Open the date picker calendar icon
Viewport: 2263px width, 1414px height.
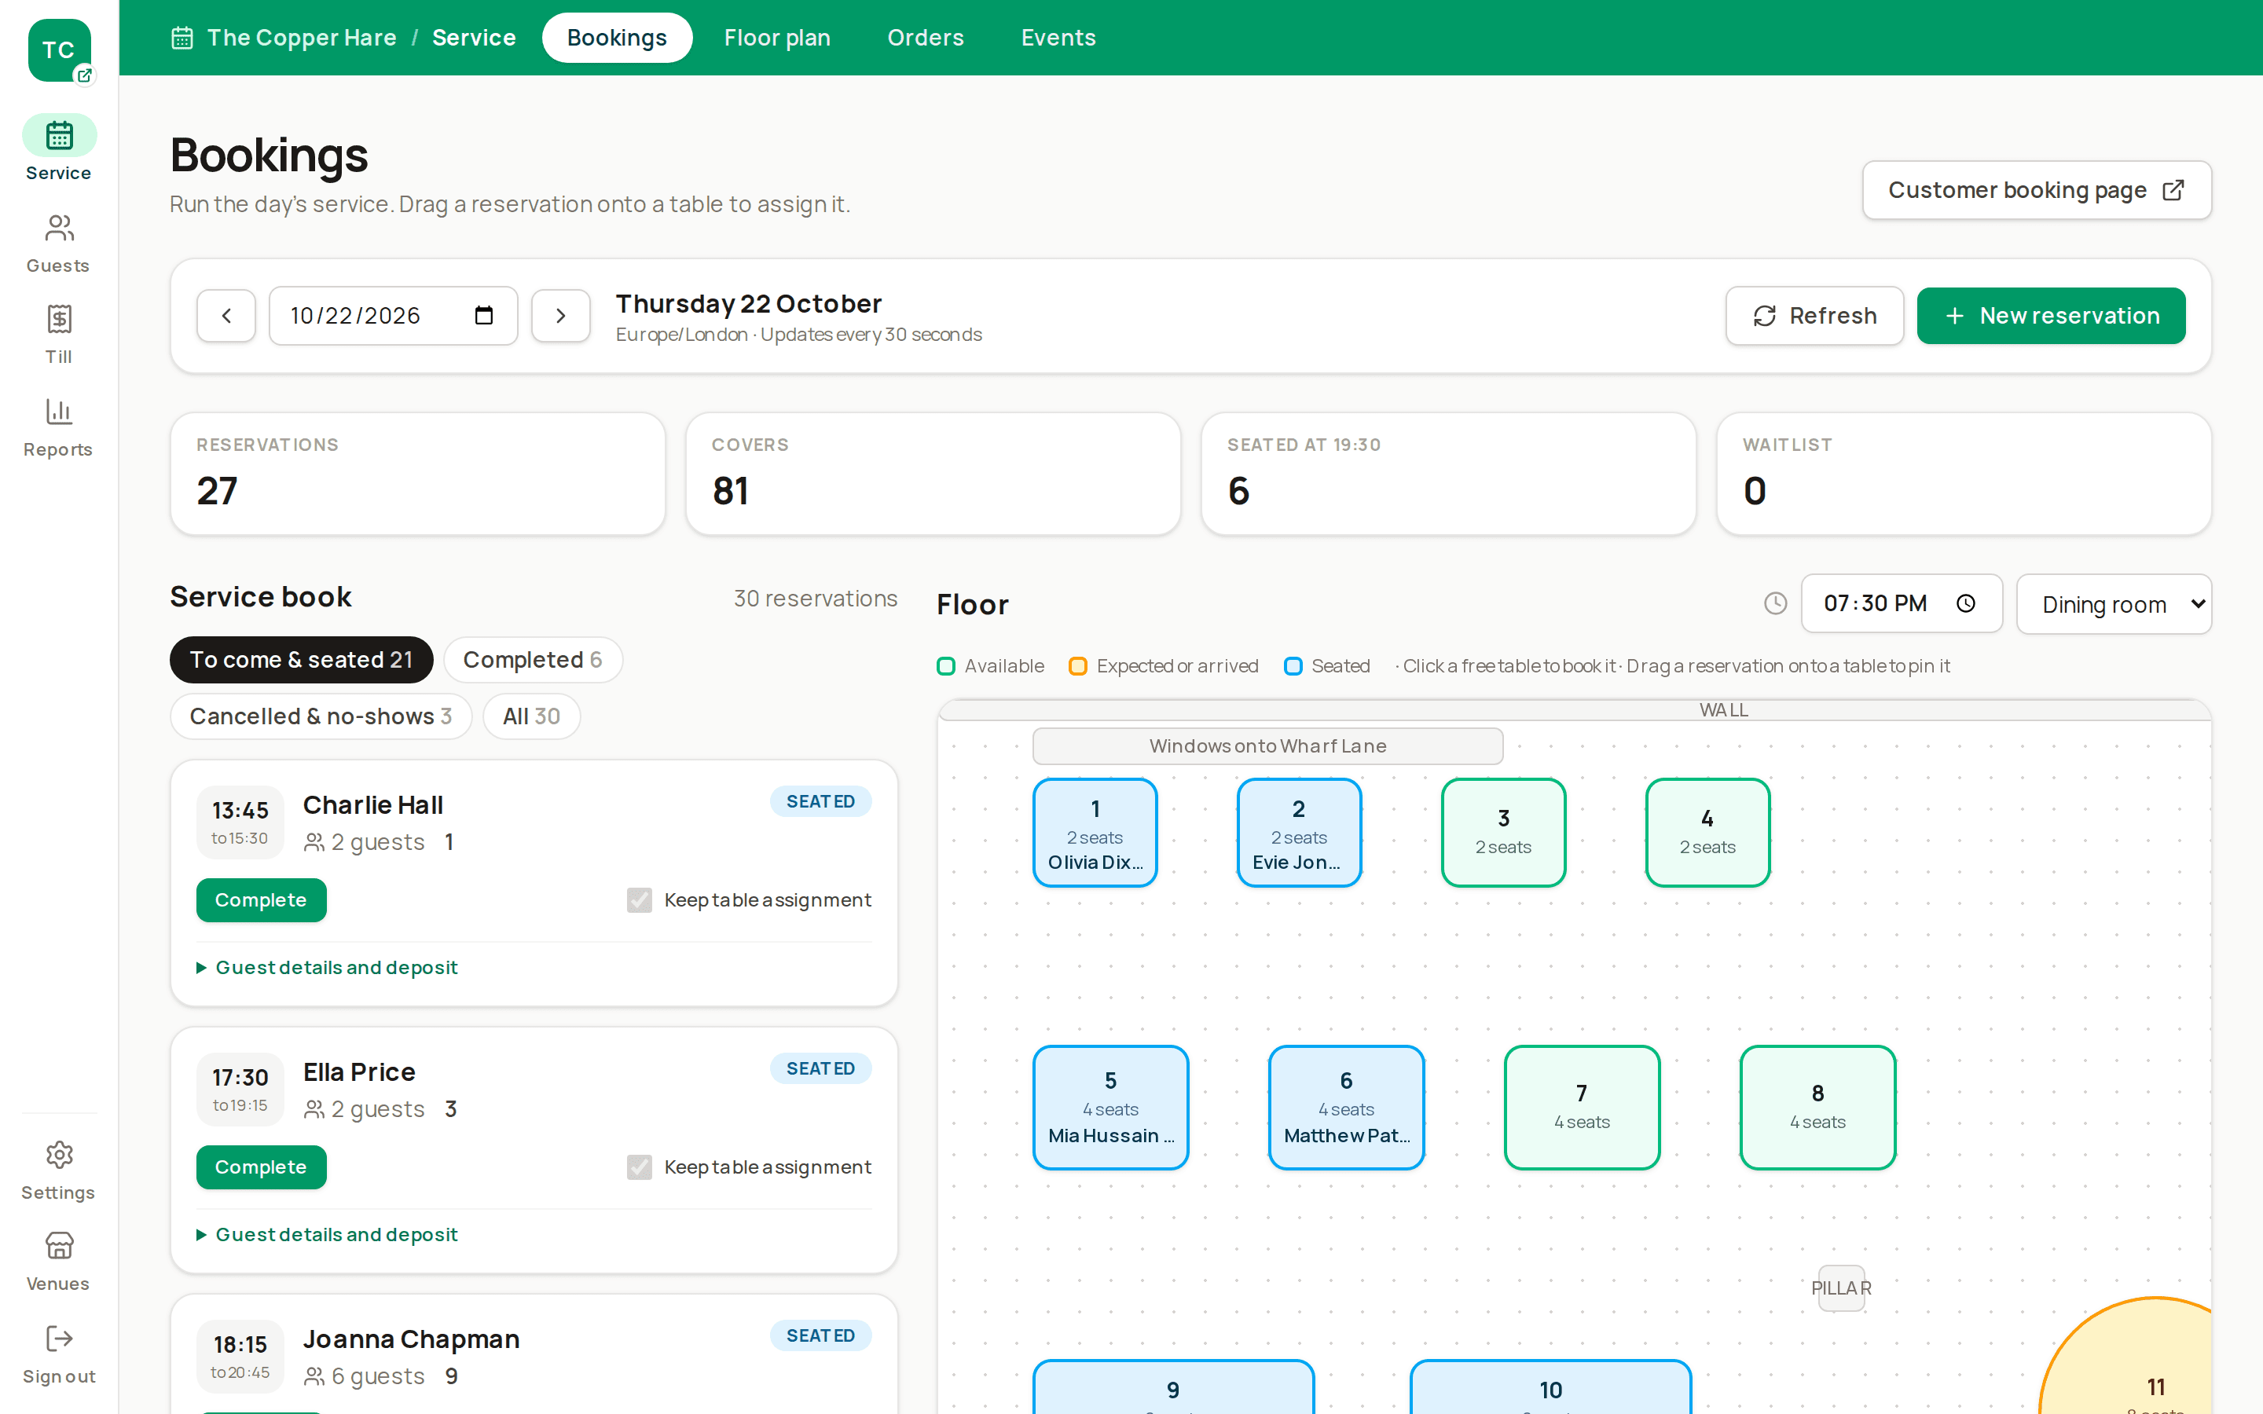tap(483, 316)
